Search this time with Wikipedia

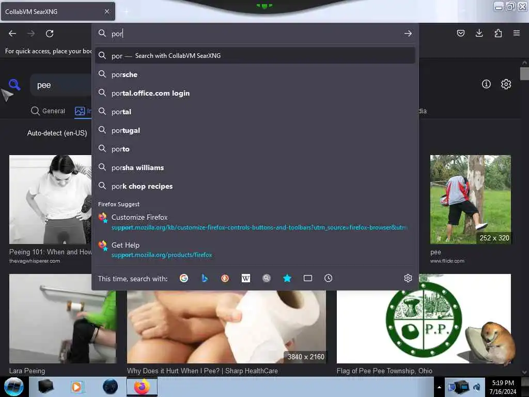(x=246, y=278)
